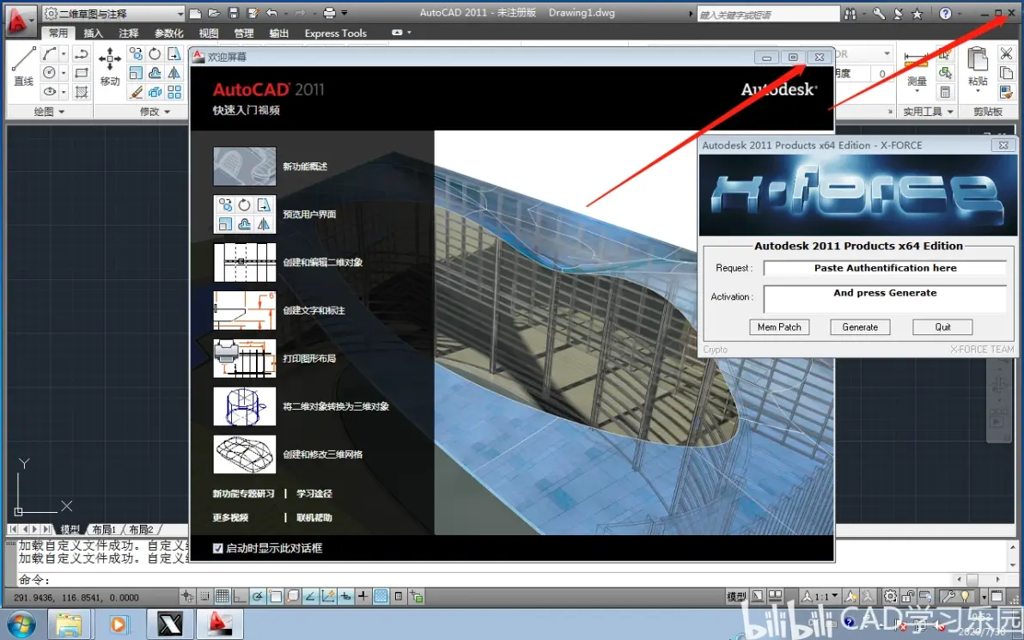This screenshot has height=640, width=1024.
Task: Toggle Object Snap in the status bar
Action: point(275,596)
